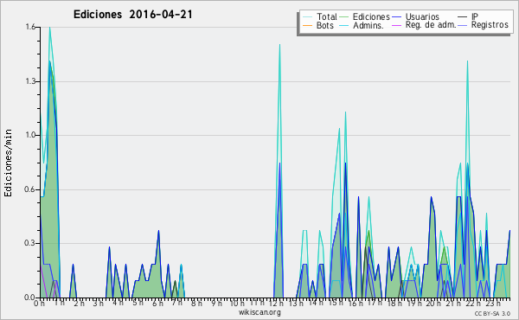Click the y-axis value 0.6
519x320 pixels.
click(30, 189)
